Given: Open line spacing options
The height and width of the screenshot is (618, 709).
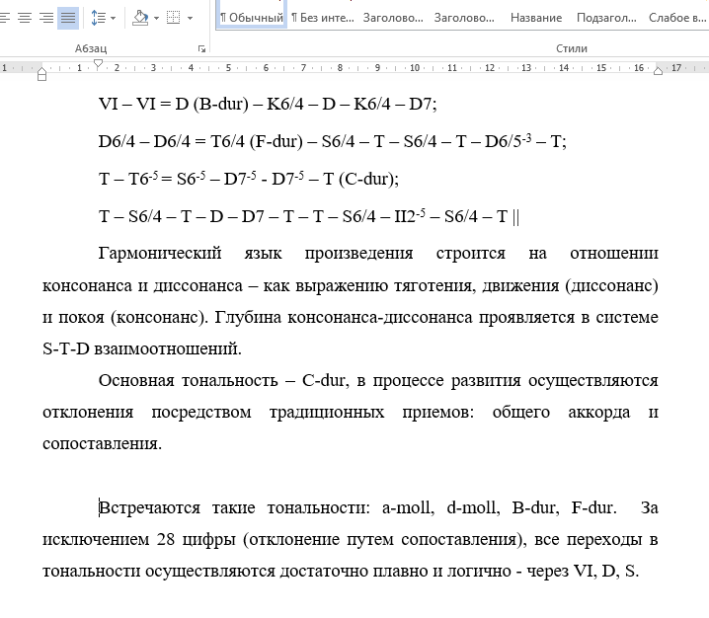Looking at the screenshot, I should (x=98, y=18).
